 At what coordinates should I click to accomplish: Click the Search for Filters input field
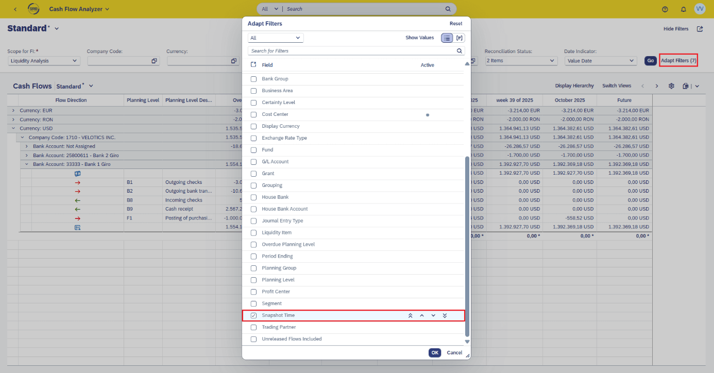point(351,51)
